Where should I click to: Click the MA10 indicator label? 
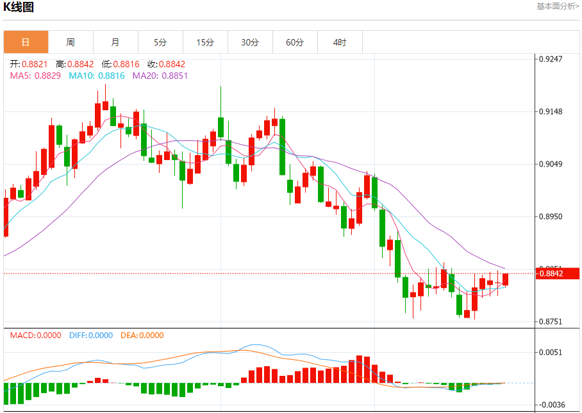click(x=97, y=76)
